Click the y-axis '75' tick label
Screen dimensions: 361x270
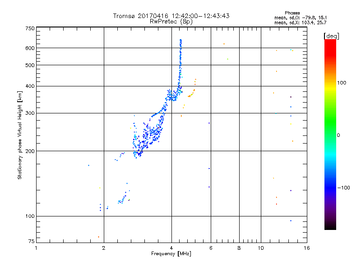[32, 241]
